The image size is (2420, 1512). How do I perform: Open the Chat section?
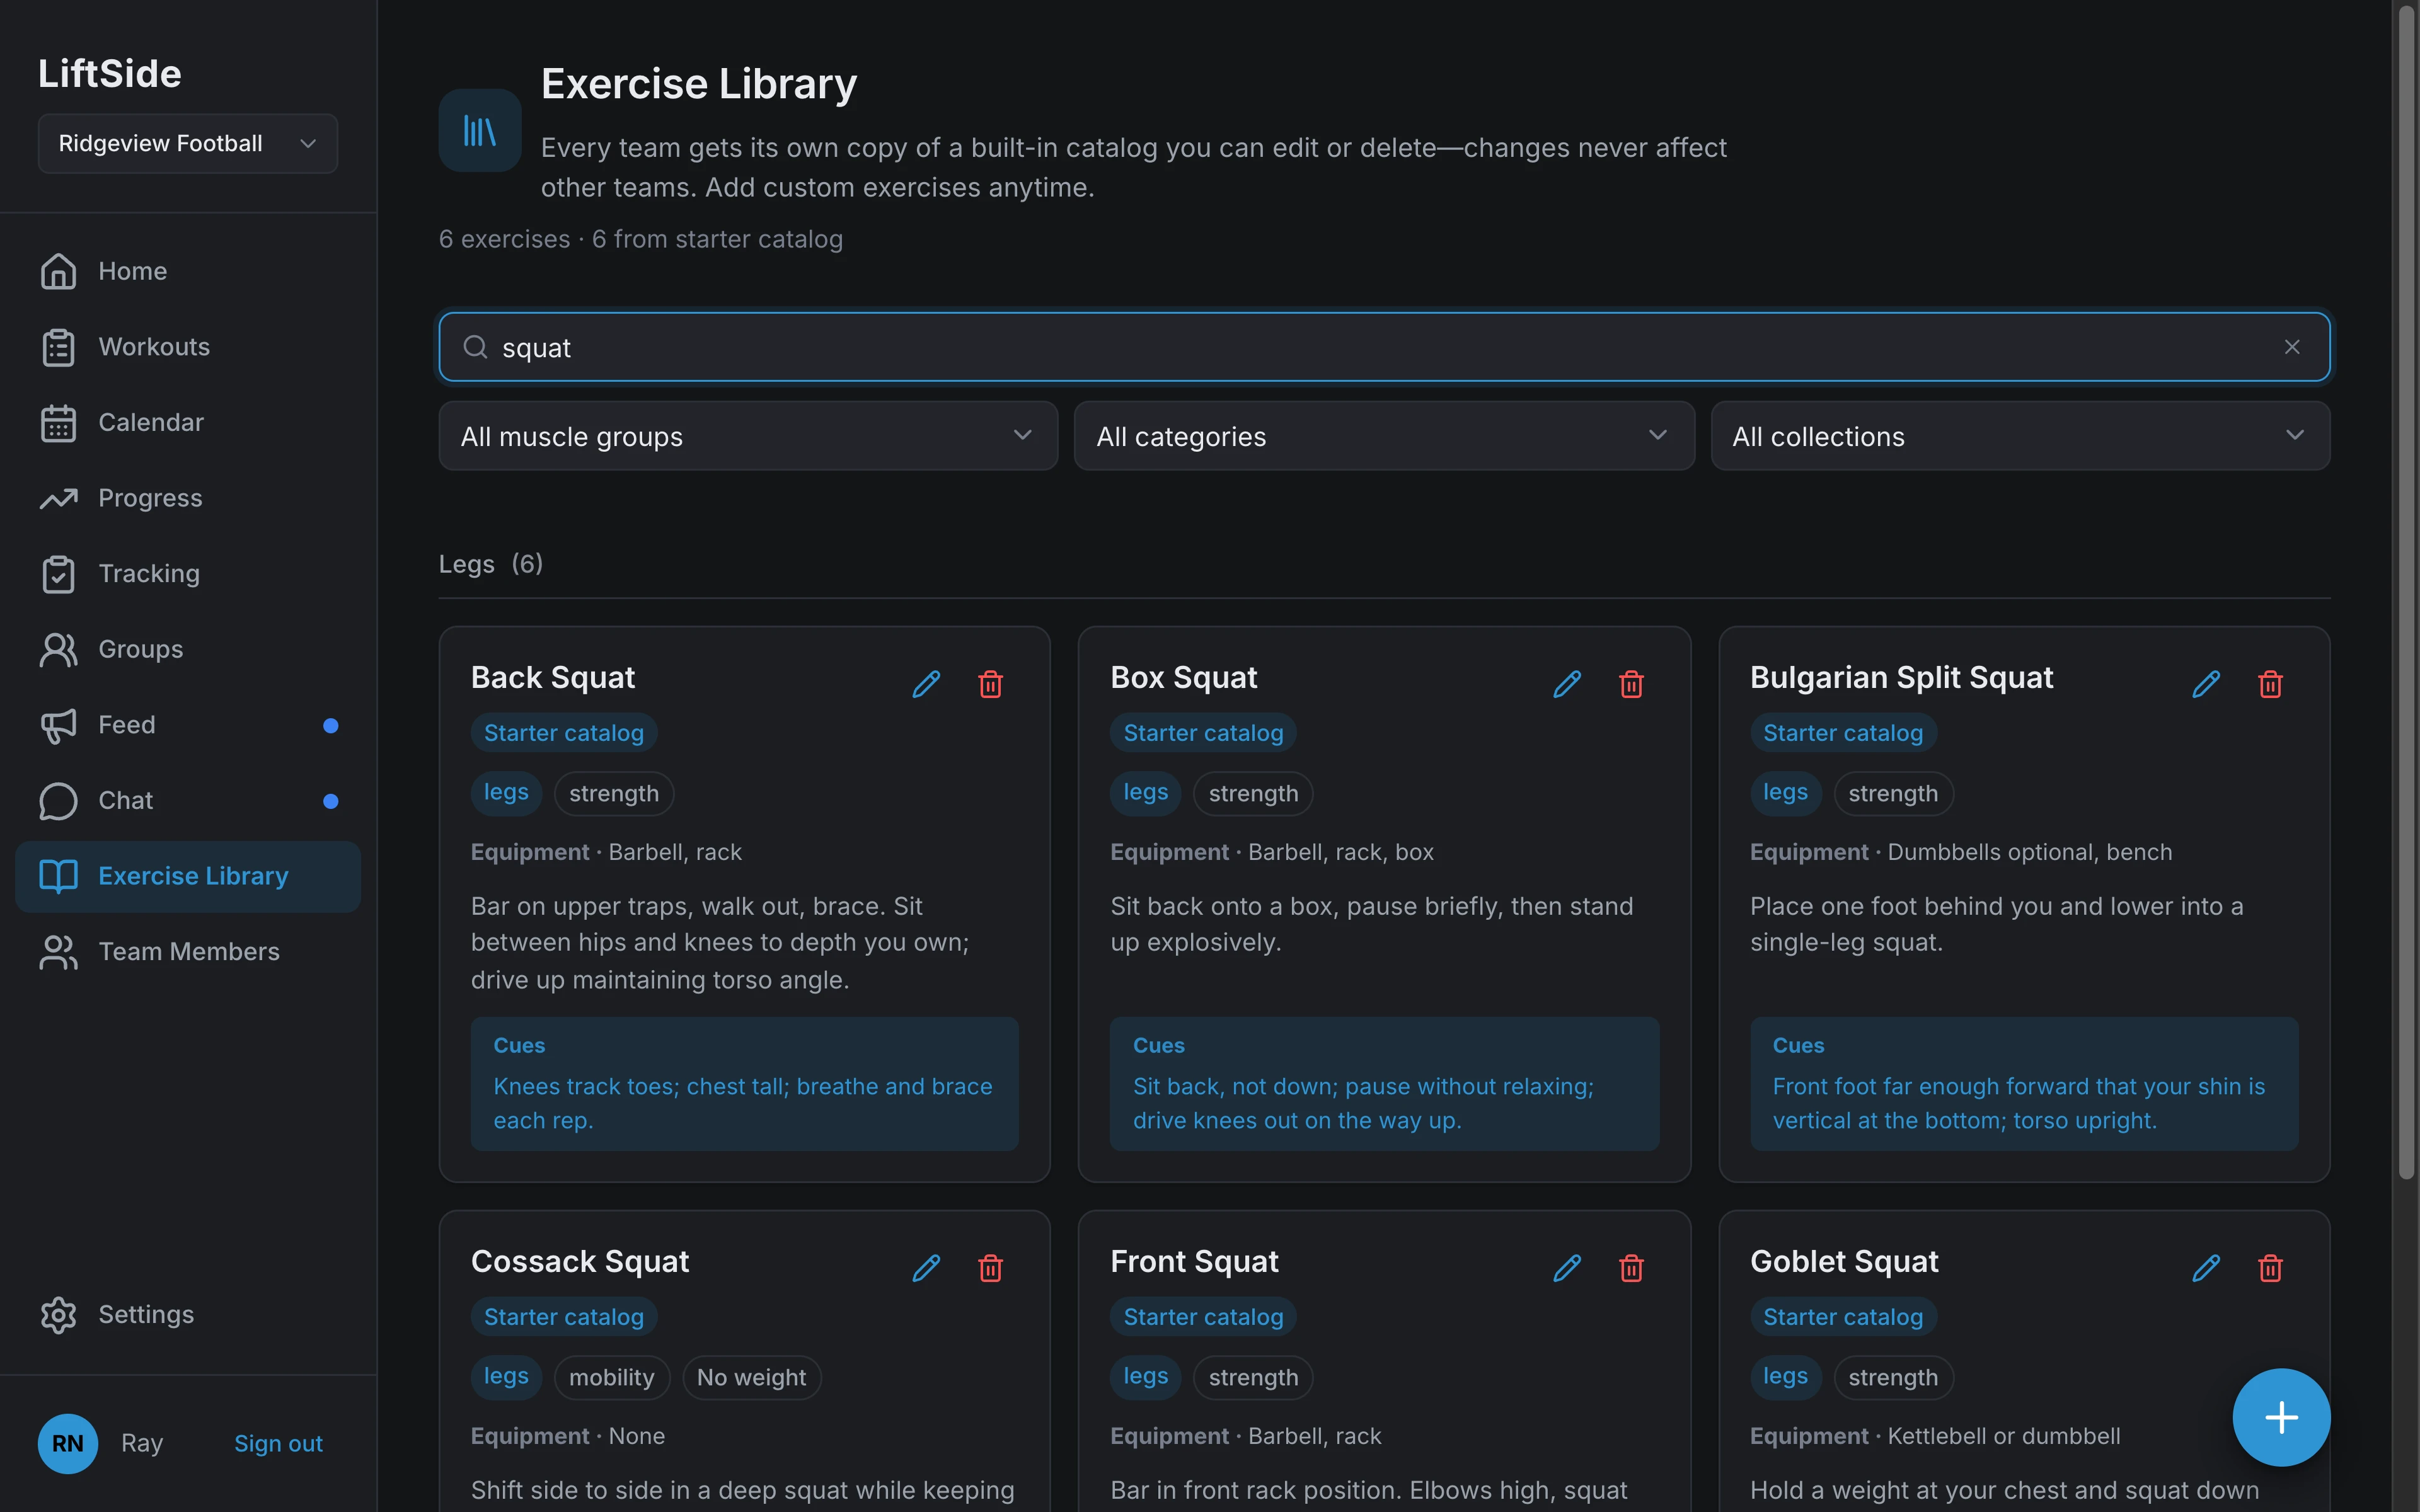click(x=188, y=801)
